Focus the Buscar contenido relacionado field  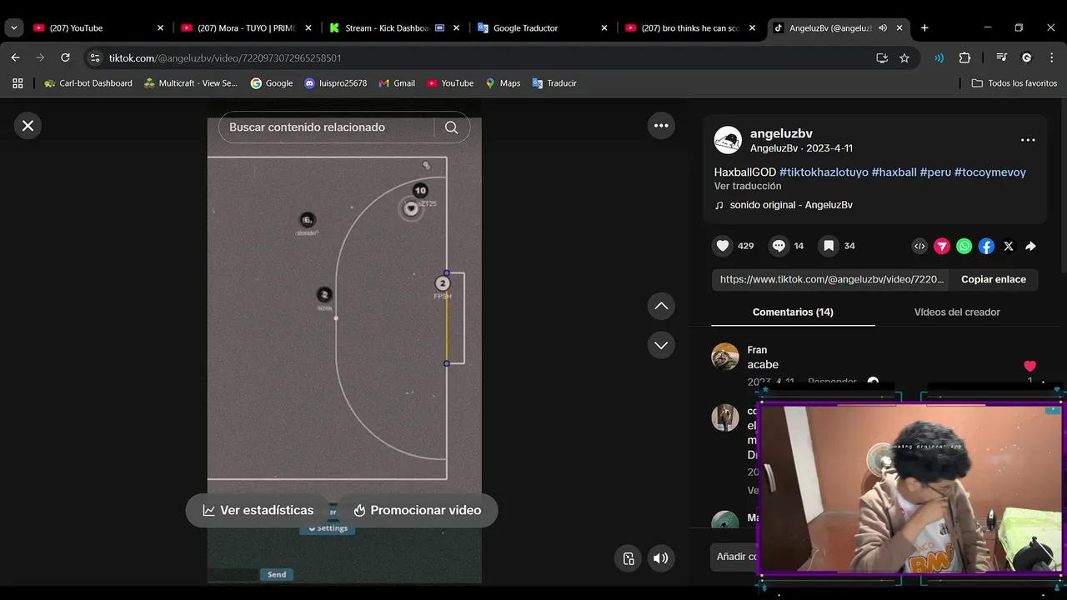[x=325, y=127]
